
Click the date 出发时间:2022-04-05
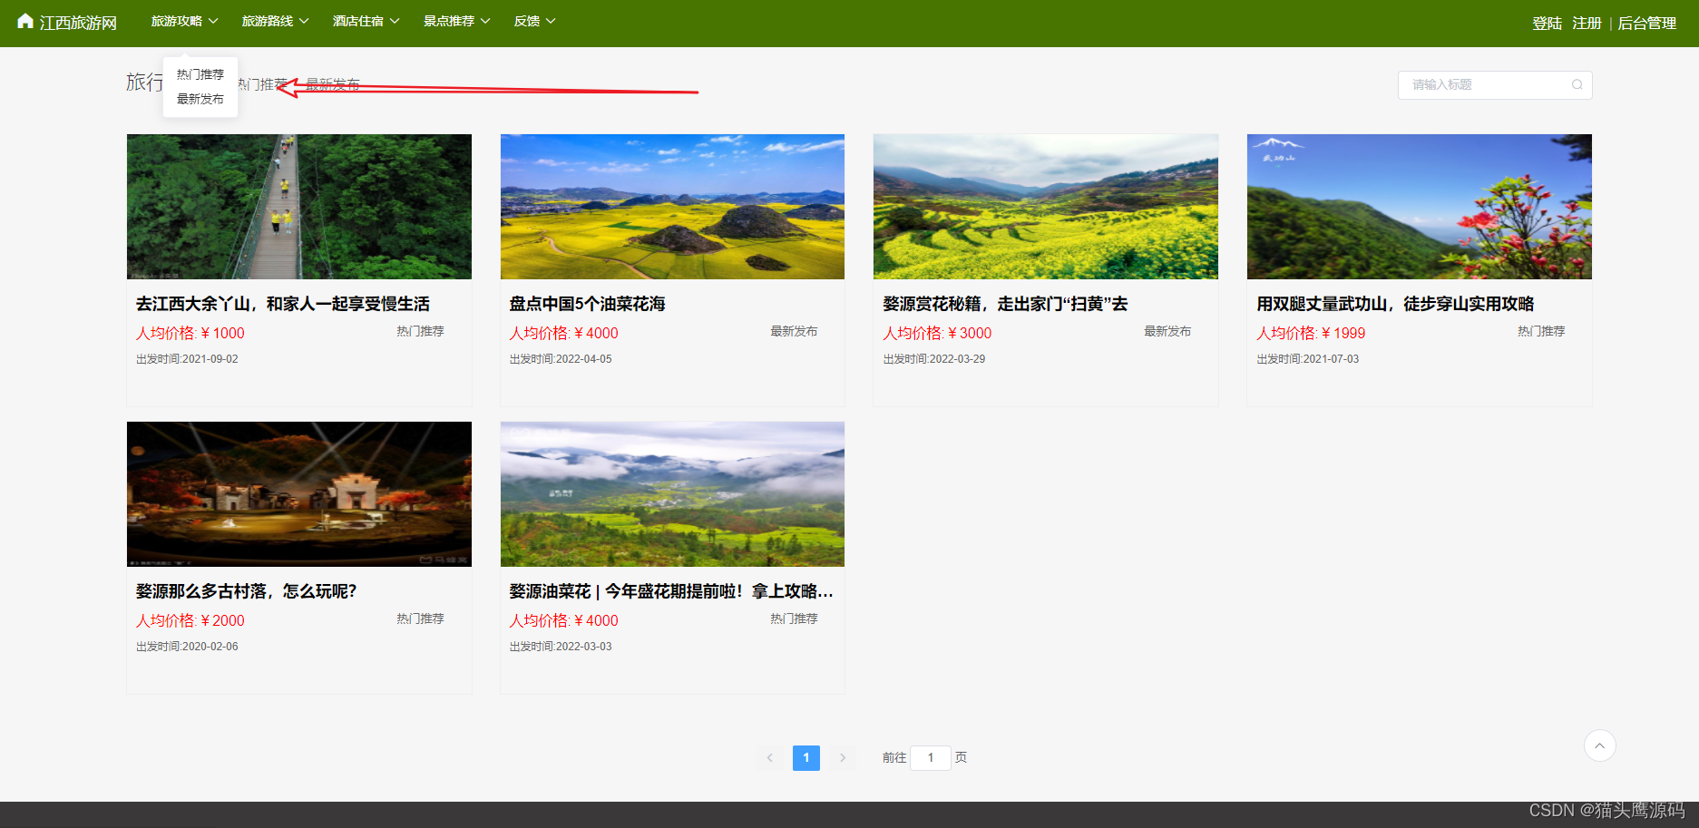[561, 359]
